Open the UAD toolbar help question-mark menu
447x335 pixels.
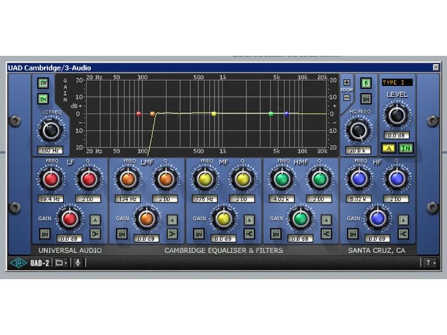(430, 263)
